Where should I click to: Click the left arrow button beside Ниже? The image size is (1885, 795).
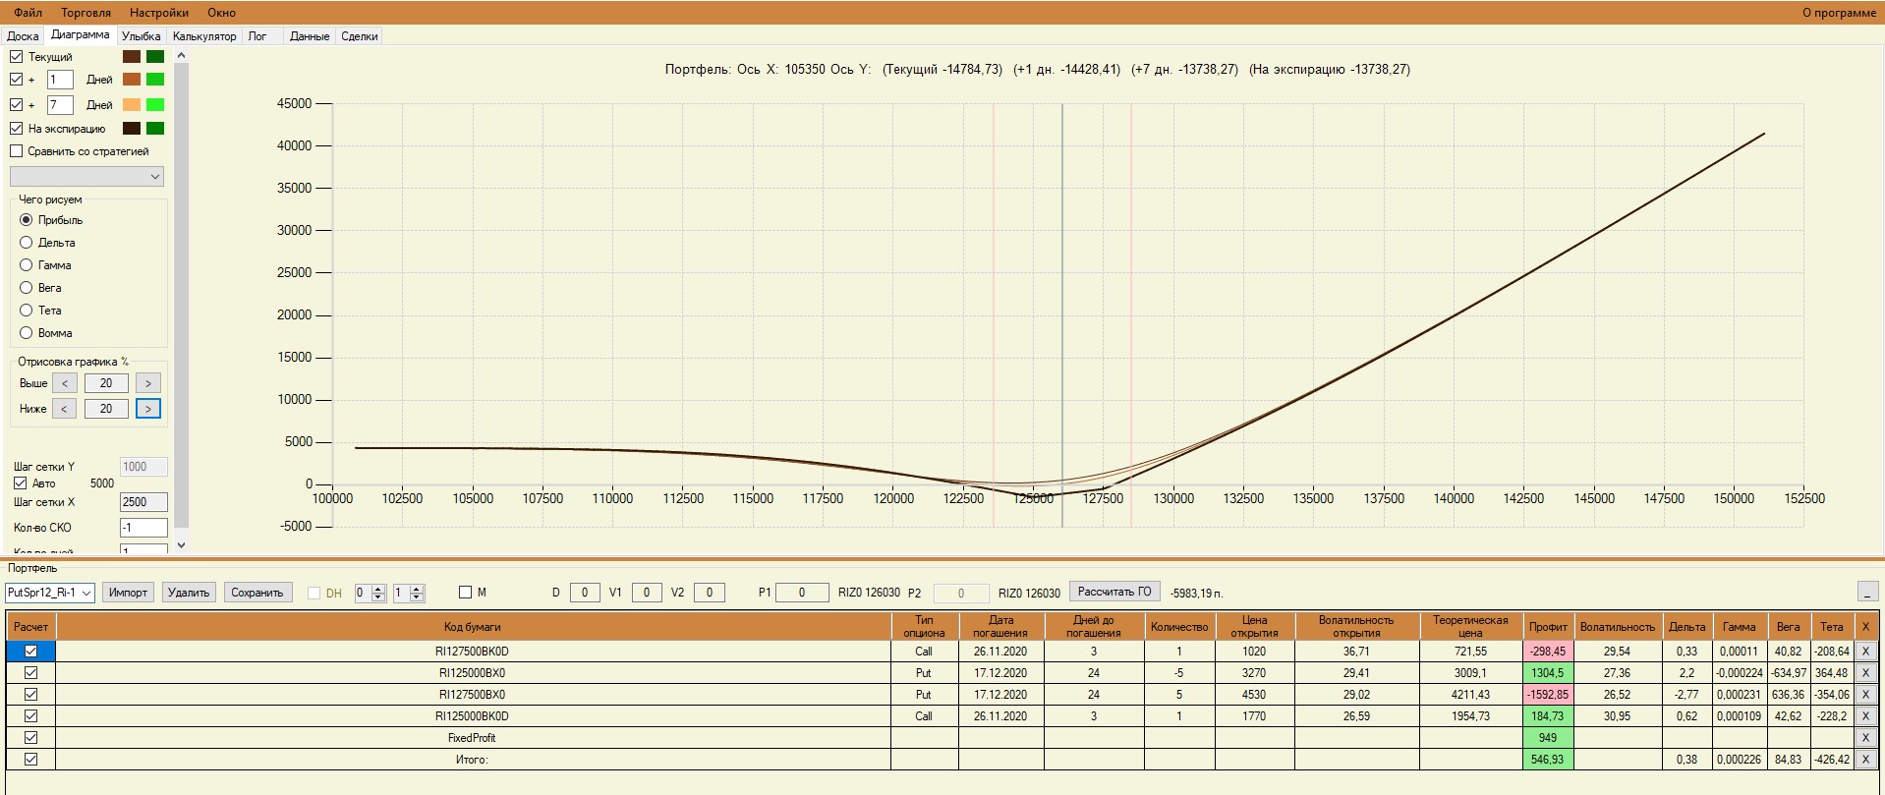(x=64, y=409)
